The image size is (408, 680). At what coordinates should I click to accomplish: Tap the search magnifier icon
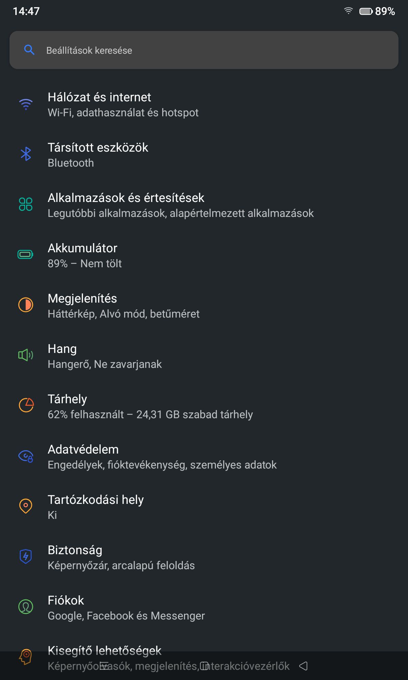30,50
